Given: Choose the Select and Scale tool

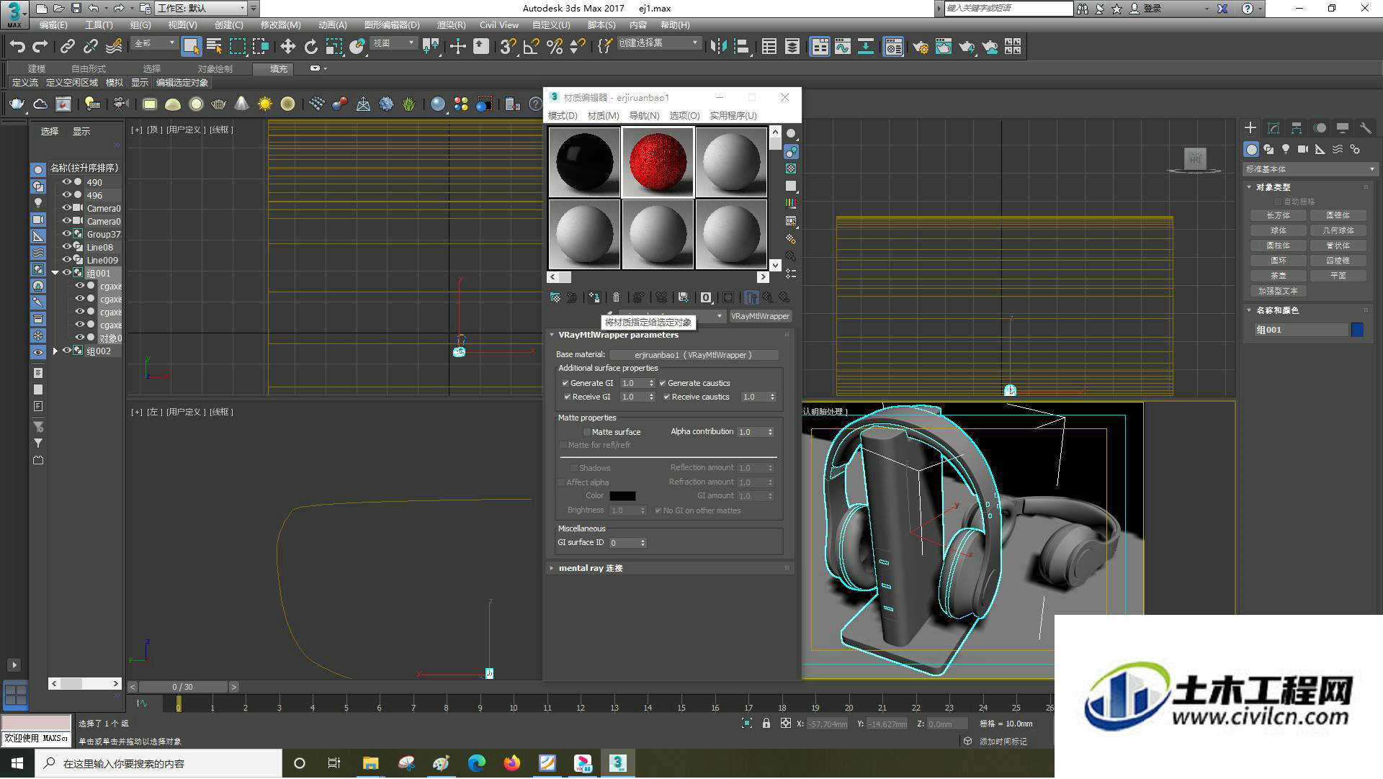Looking at the screenshot, I should tap(334, 47).
